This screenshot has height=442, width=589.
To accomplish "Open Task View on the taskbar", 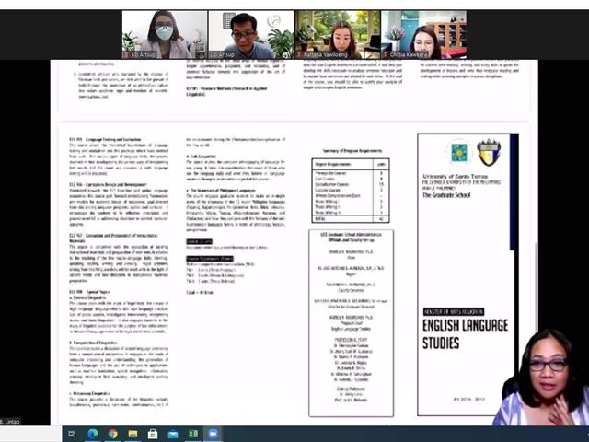I will (x=72, y=434).
